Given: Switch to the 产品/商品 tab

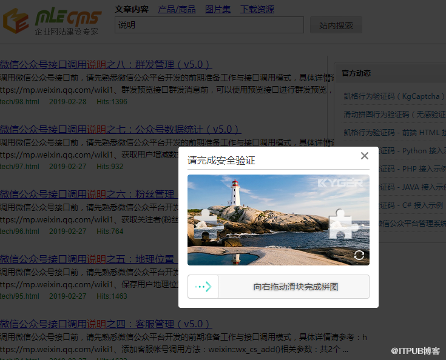Looking at the screenshot, I should (177, 9).
